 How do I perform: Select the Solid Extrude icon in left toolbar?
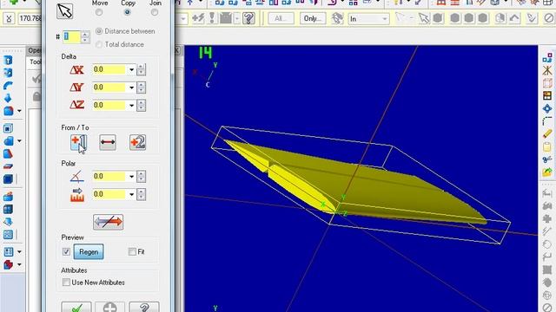pyautogui.click(x=8, y=61)
